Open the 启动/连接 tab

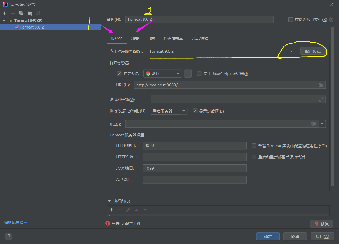click(x=200, y=39)
